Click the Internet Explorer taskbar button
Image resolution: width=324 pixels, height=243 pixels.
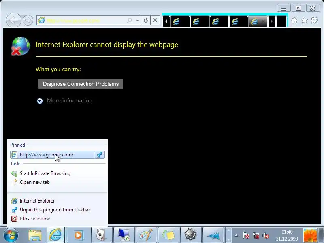coord(55,235)
